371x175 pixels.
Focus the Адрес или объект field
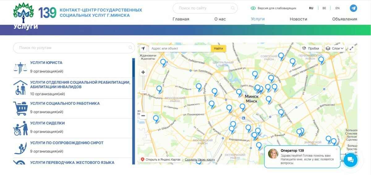point(180,48)
